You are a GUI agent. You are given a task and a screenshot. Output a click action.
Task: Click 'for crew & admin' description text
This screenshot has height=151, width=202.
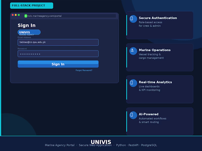click(x=150, y=26)
